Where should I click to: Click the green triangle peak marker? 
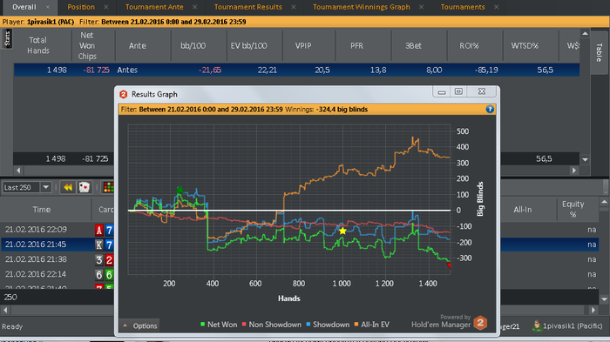point(180,190)
